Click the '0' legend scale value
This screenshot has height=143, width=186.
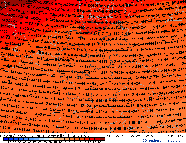pos(69,142)
